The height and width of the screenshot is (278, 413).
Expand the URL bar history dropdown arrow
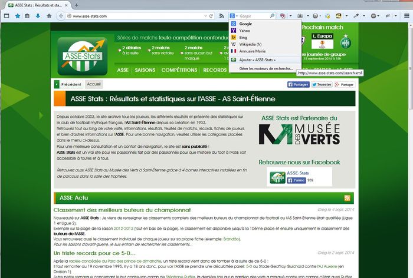click(205, 16)
